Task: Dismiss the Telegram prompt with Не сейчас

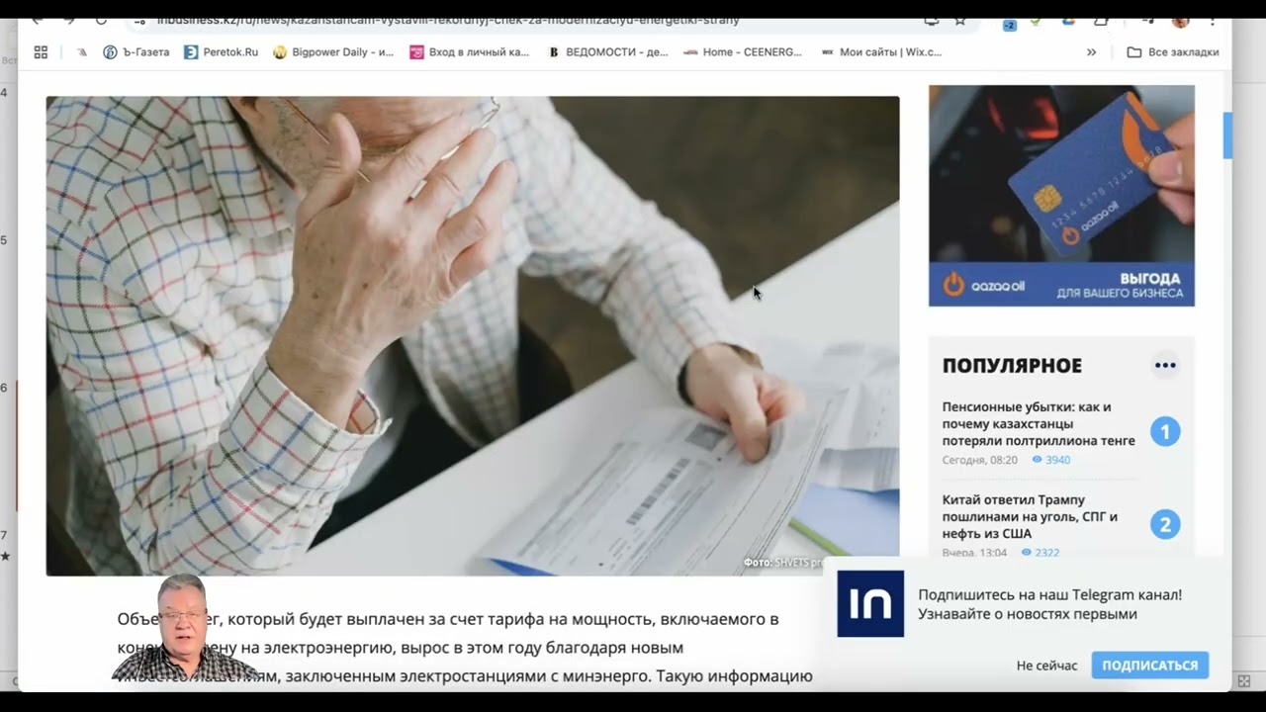Action: click(x=1046, y=666)
